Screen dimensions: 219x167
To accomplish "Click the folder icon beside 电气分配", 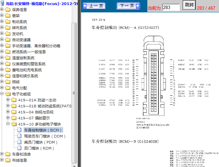I will point(8,88).
